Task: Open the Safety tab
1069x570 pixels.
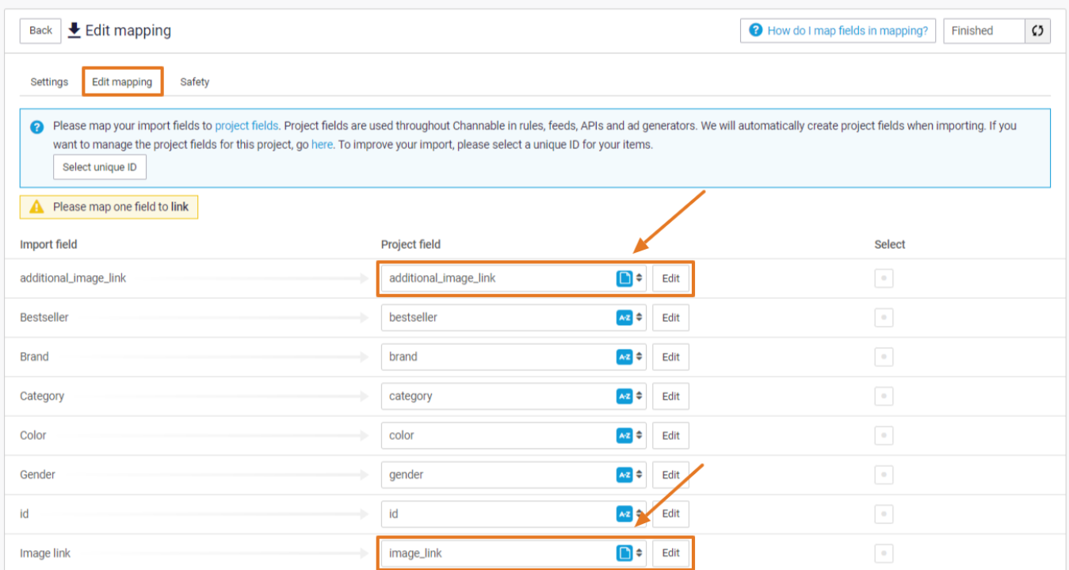Action: (x=194, y=82)
